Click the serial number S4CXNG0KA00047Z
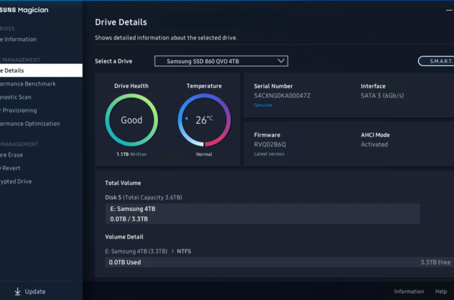Image resolution: width=454 pixels, height=300 pixels. pyautogui.click(x=282, y=96)
